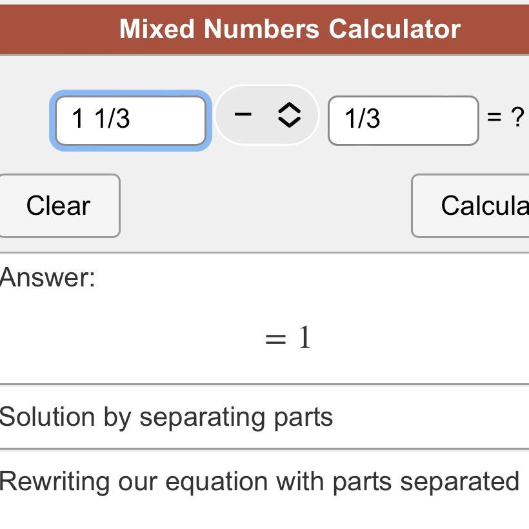529x529 pixels.
Task: Open the operator dropdown showing minus
Action: click(x=266, y=115)
